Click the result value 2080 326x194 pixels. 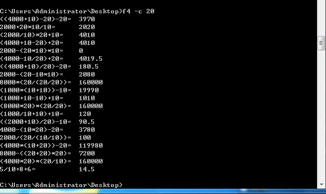point(87,75)
